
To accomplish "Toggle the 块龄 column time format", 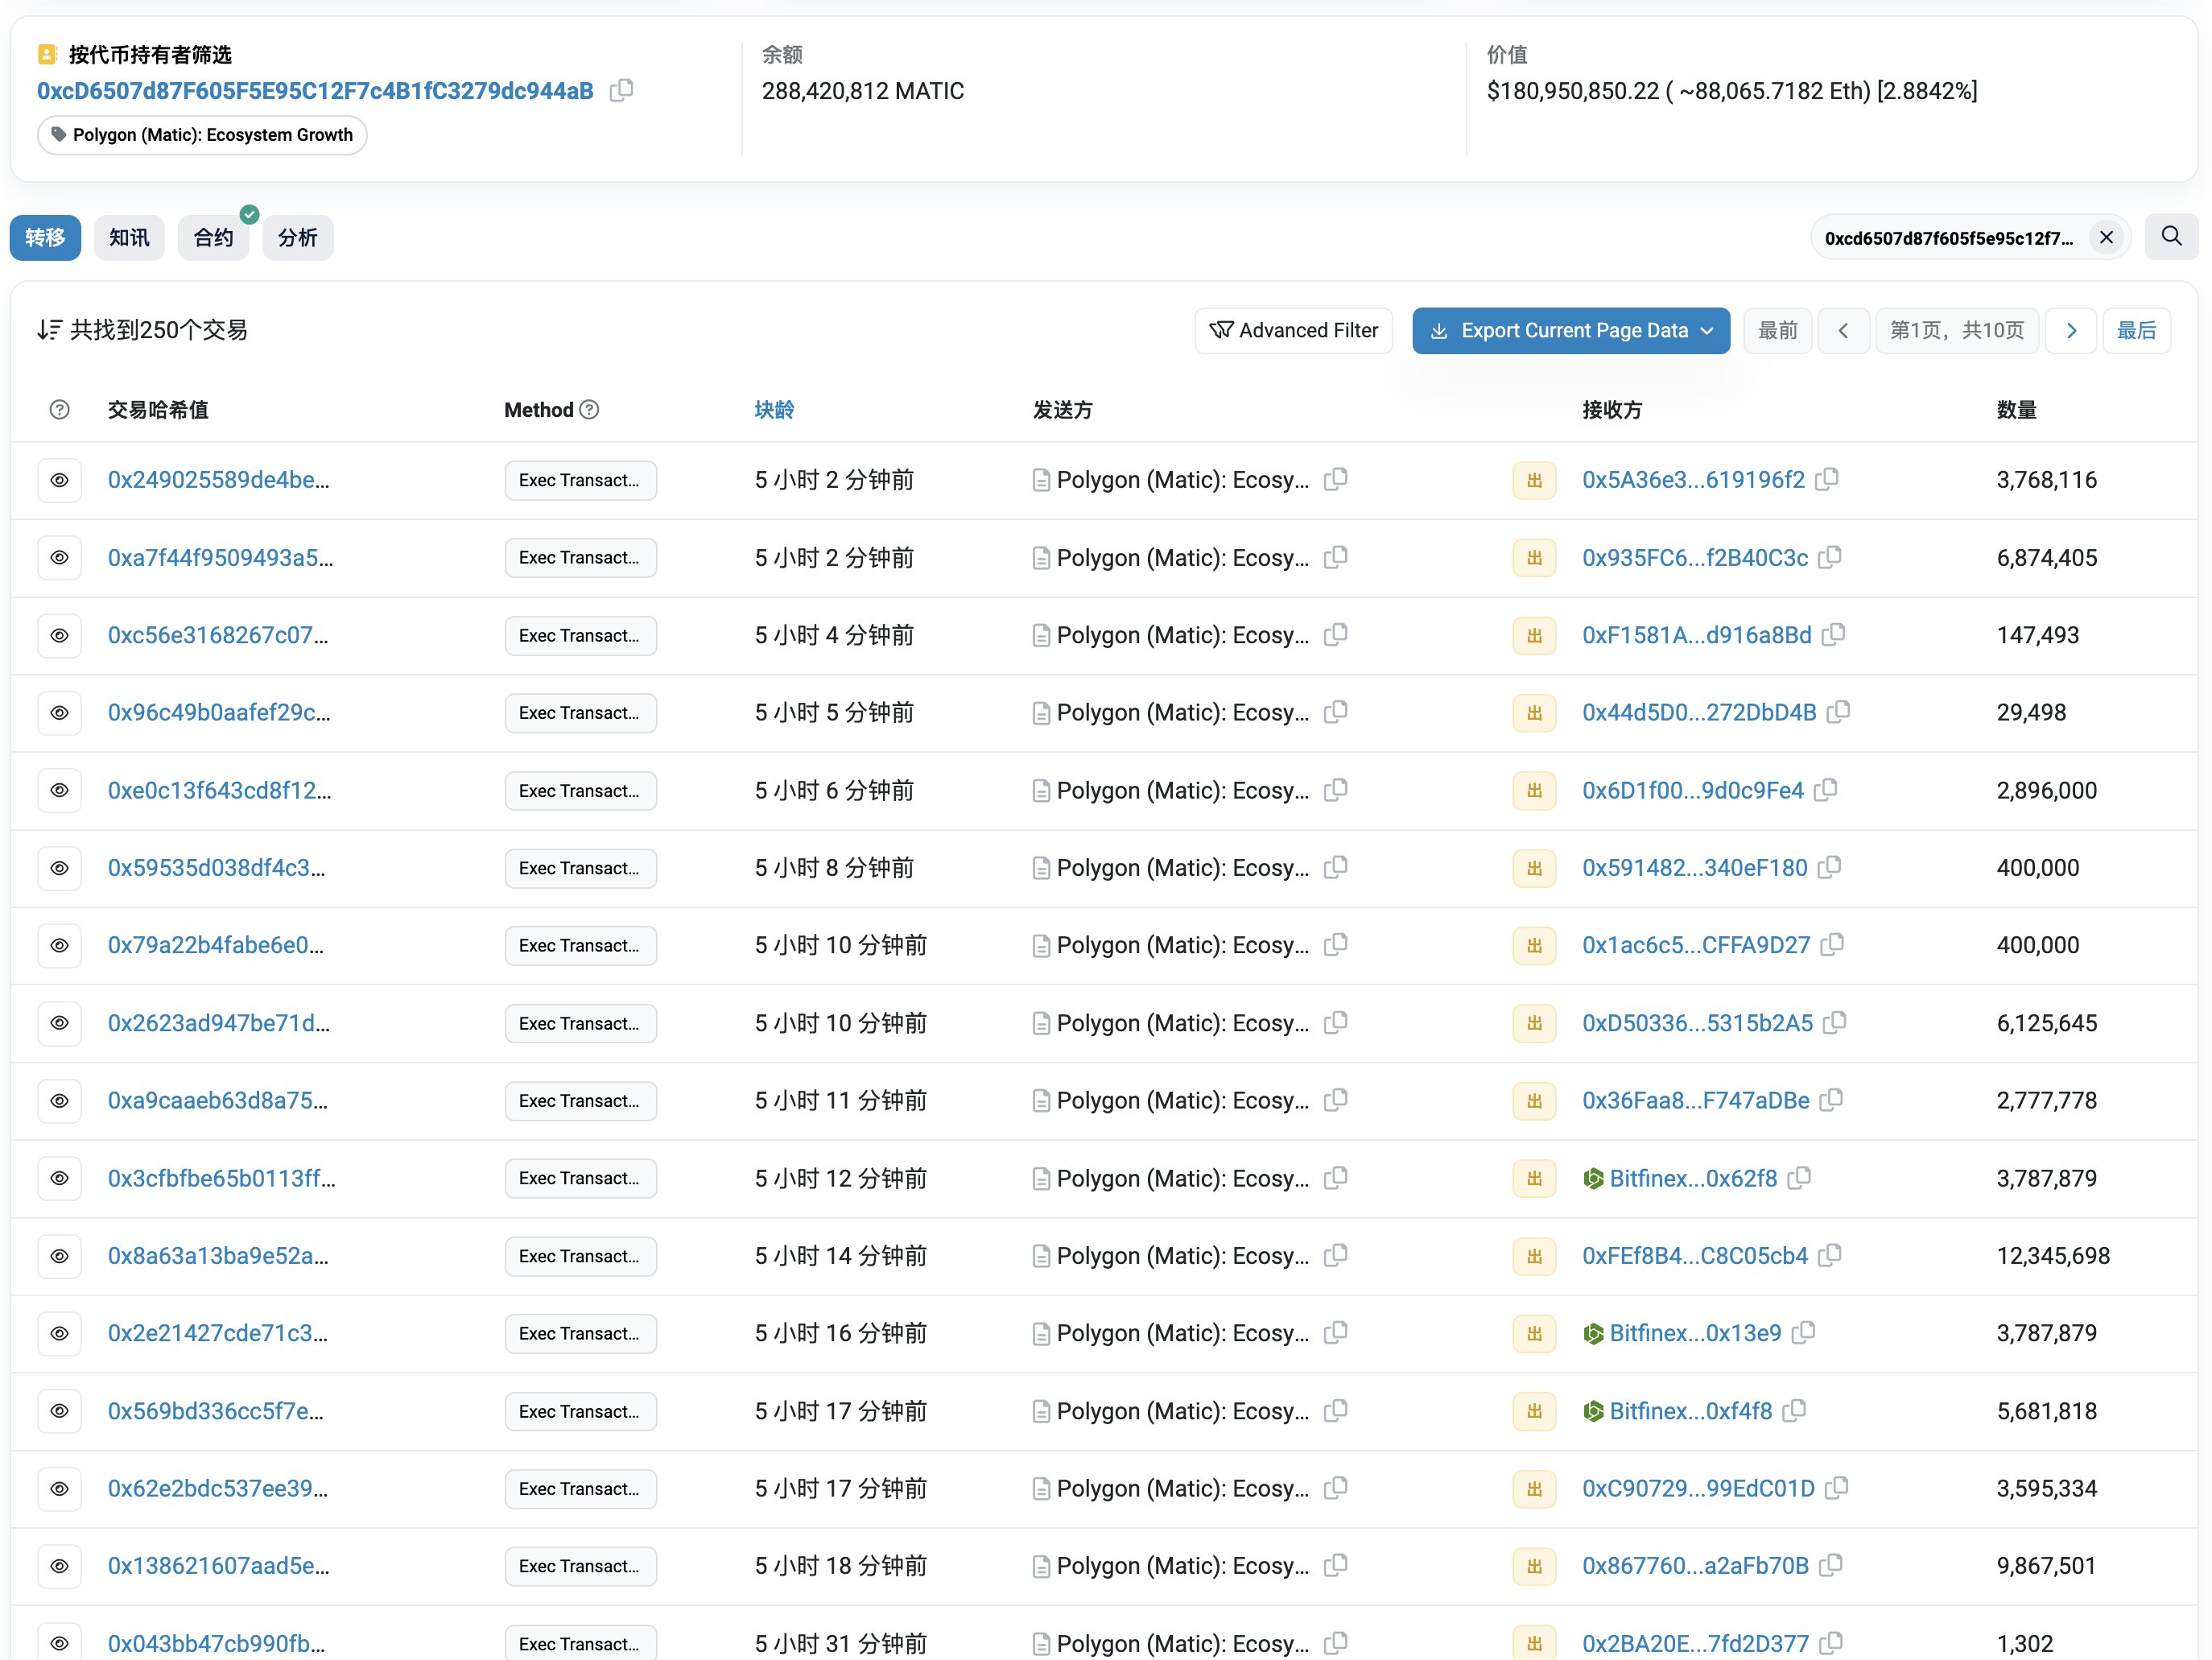I will tap(774, 410).
